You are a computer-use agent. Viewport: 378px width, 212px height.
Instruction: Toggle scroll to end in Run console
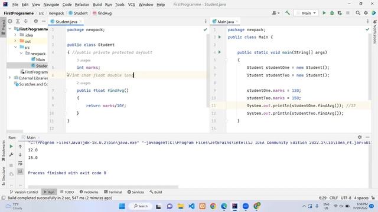pyautogui.click(x=20, y=171)
